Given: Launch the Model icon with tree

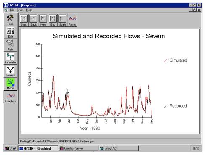Looking at the screenshot, I should (x=11, y=84).
